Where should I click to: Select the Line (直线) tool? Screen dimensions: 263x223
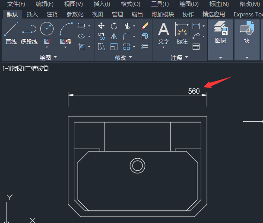pyautogui.click(x=11, y=33)
